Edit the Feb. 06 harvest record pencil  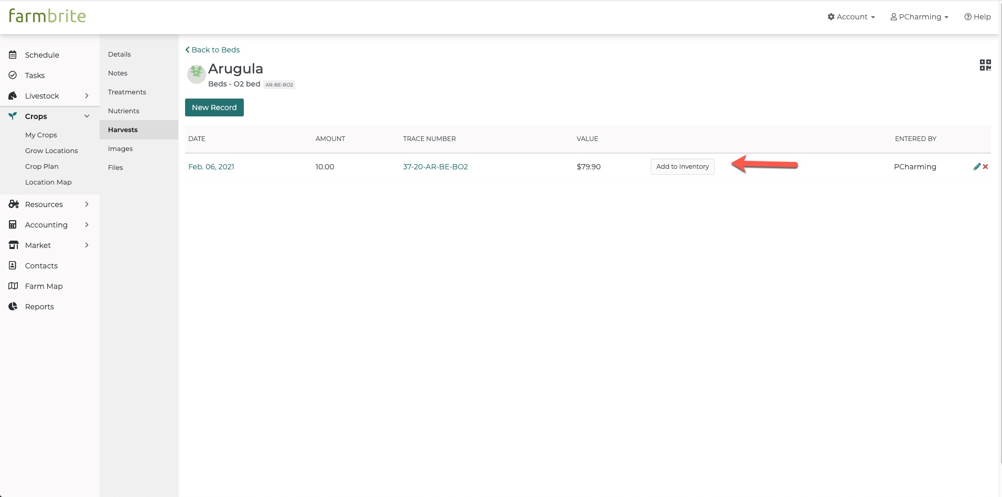point(977,167)
